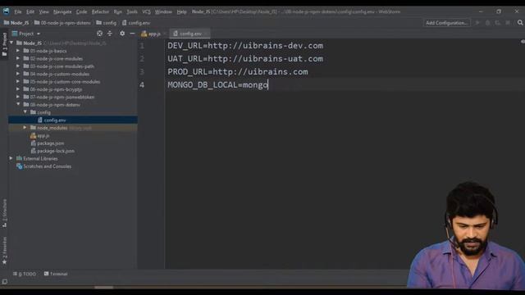The height and width of the screenshot is (295, 525).
Task: Click line 2 UAT_URL text in editor
Action: [x=245, y=58]
